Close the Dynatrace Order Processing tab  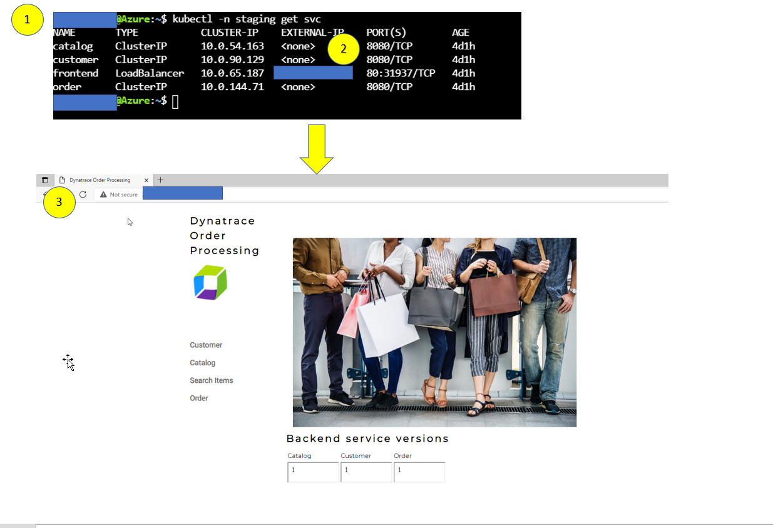[x=146, y=180]
